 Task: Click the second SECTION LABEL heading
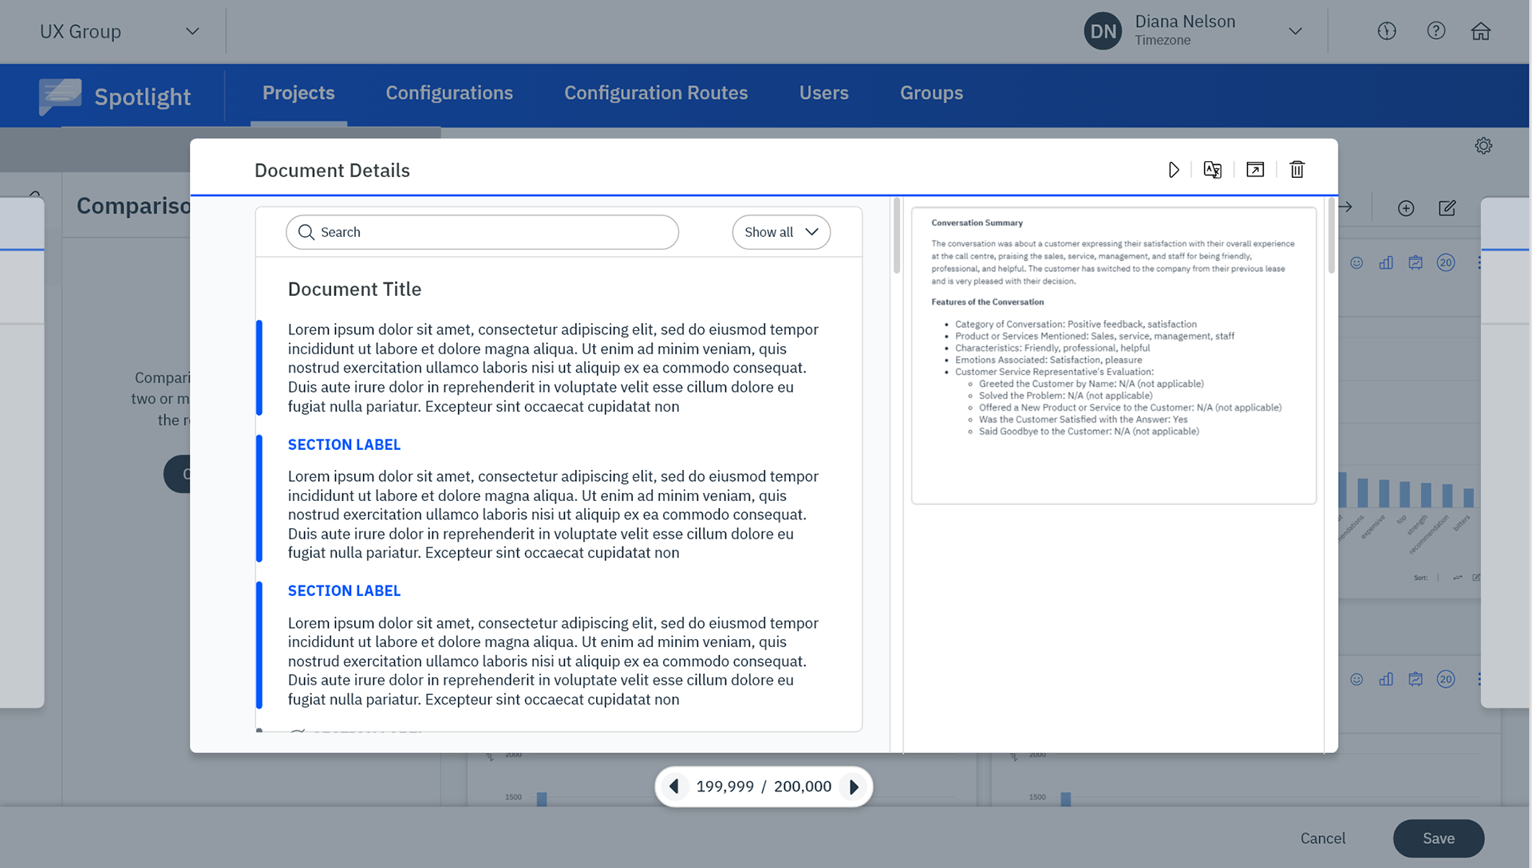point(344,591)
